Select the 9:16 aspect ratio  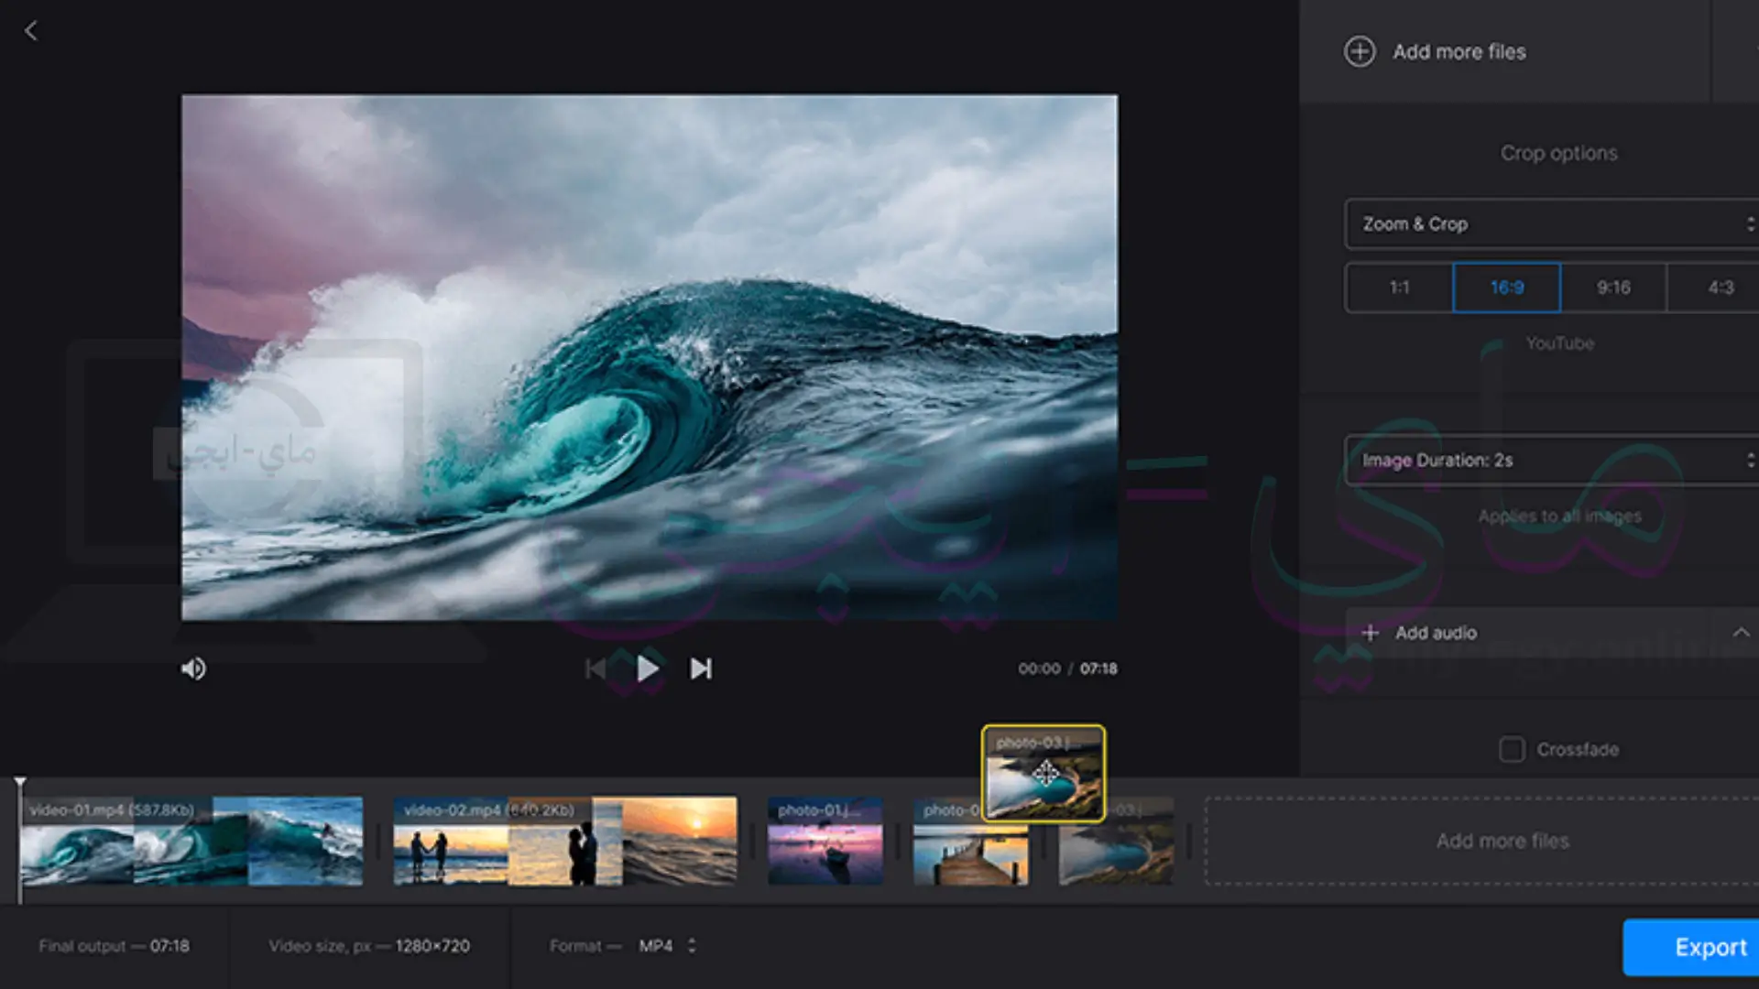tap(1613, 288)
